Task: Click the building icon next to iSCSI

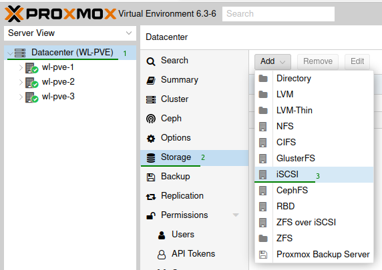Action: [262, 175]
